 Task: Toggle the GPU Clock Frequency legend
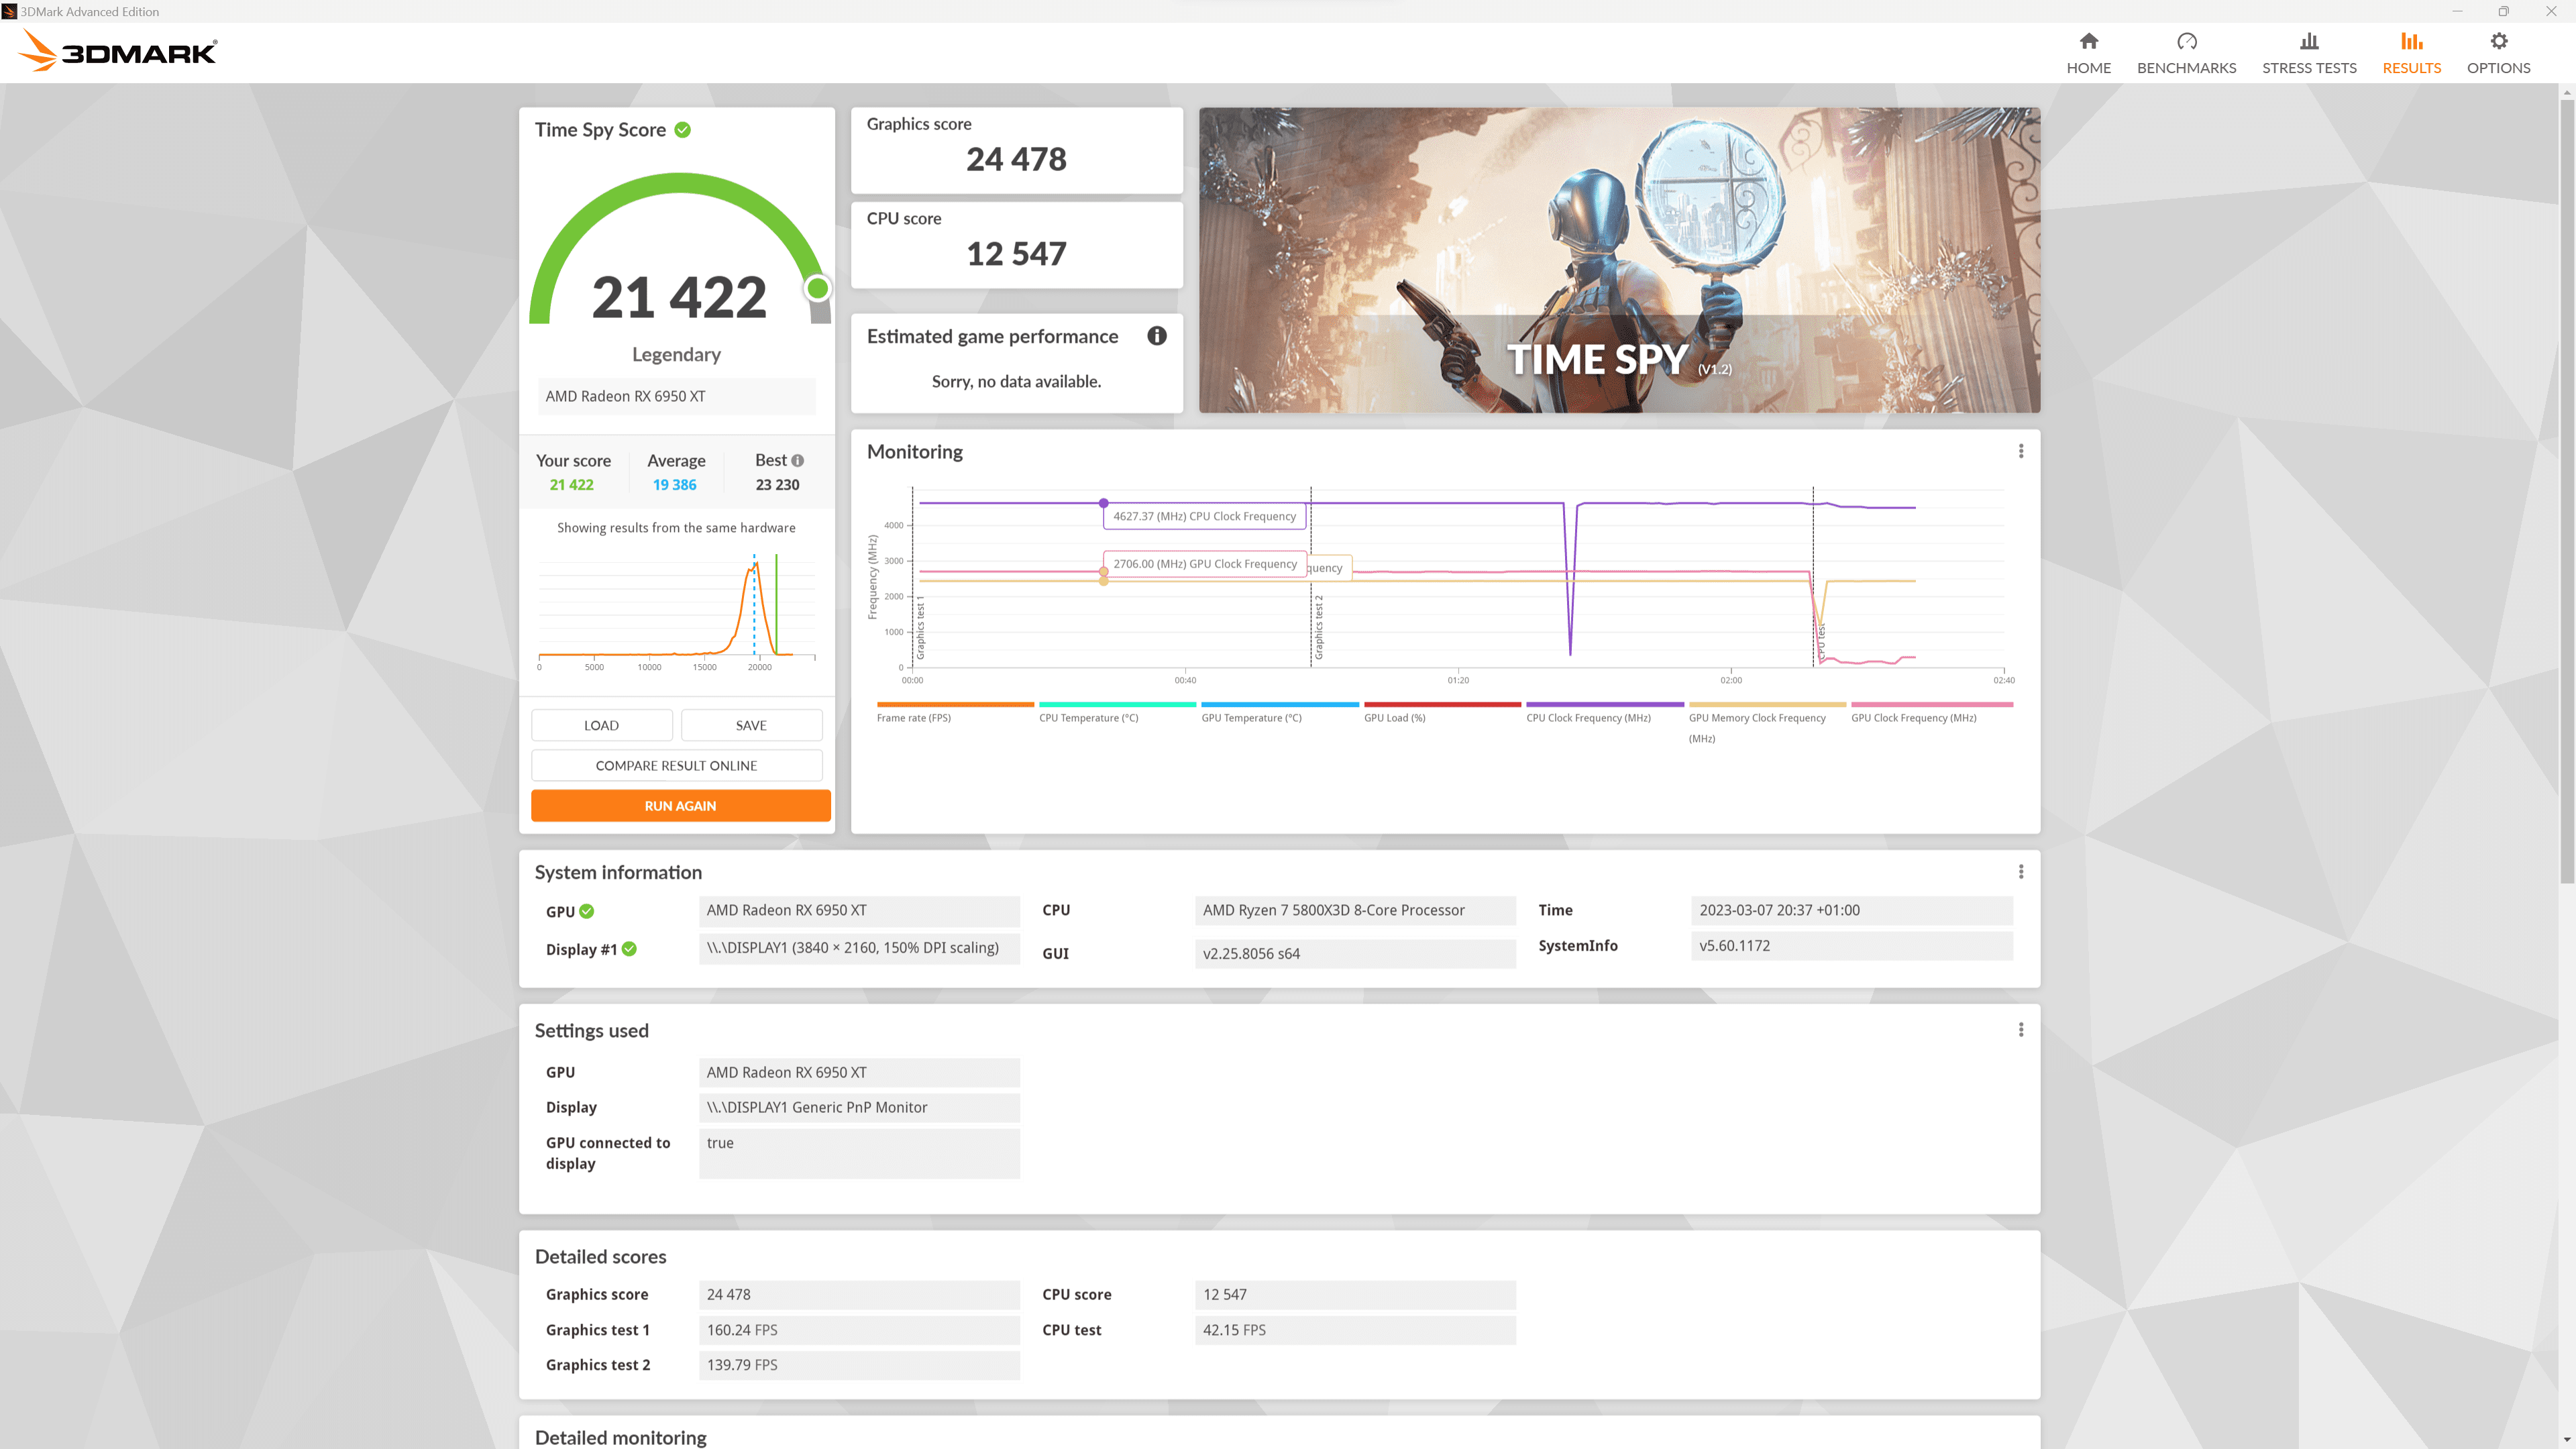tap(1931, 712)
